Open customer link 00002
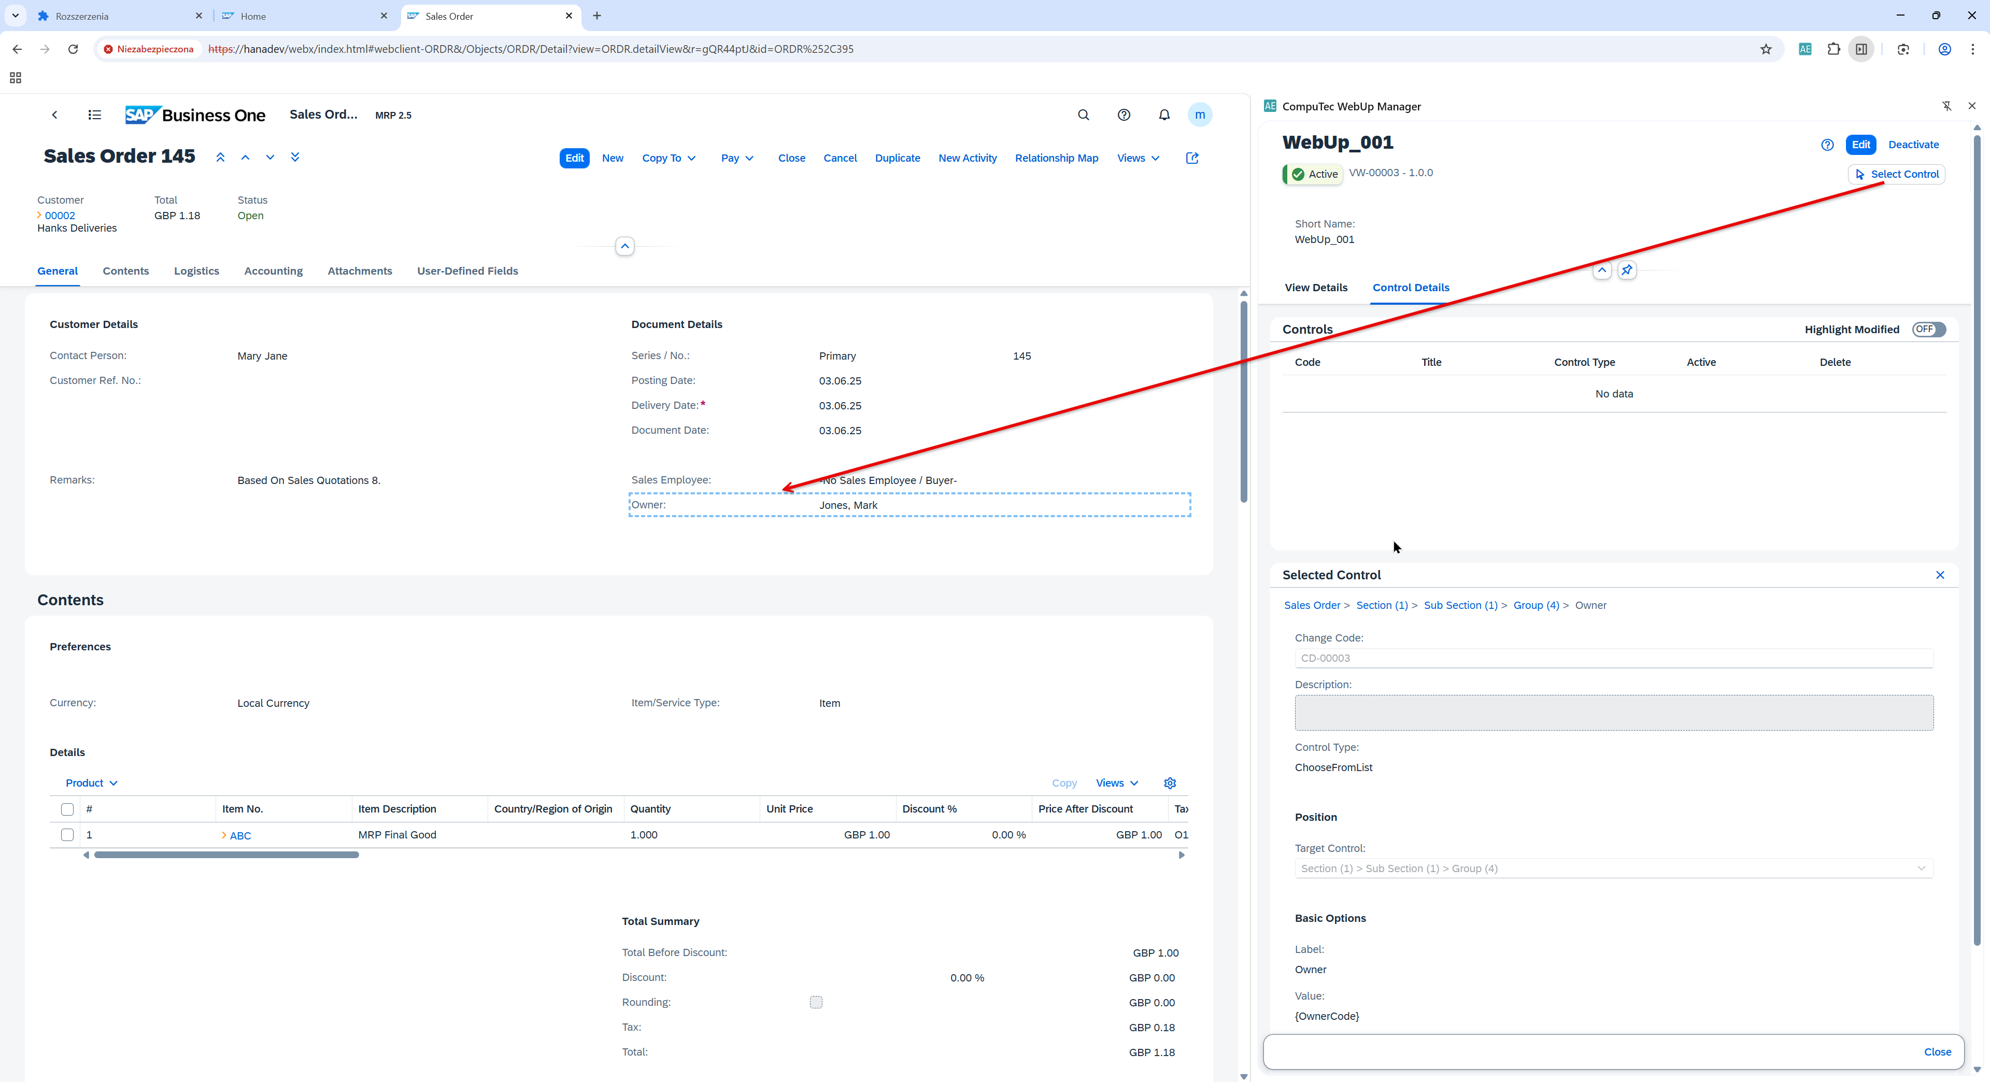Viewport: 1990px width, 1082px height. click(x=60, y=216)
